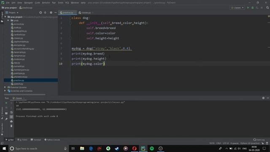270x152 pixels.
Task: Open the Tools menu
Action: coord(60,3)
